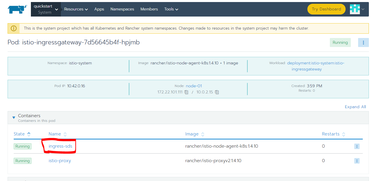The height and width of the screenshot is (181, 375).
Task: Click the Running badge of ingress-sds
Action: 22,146
